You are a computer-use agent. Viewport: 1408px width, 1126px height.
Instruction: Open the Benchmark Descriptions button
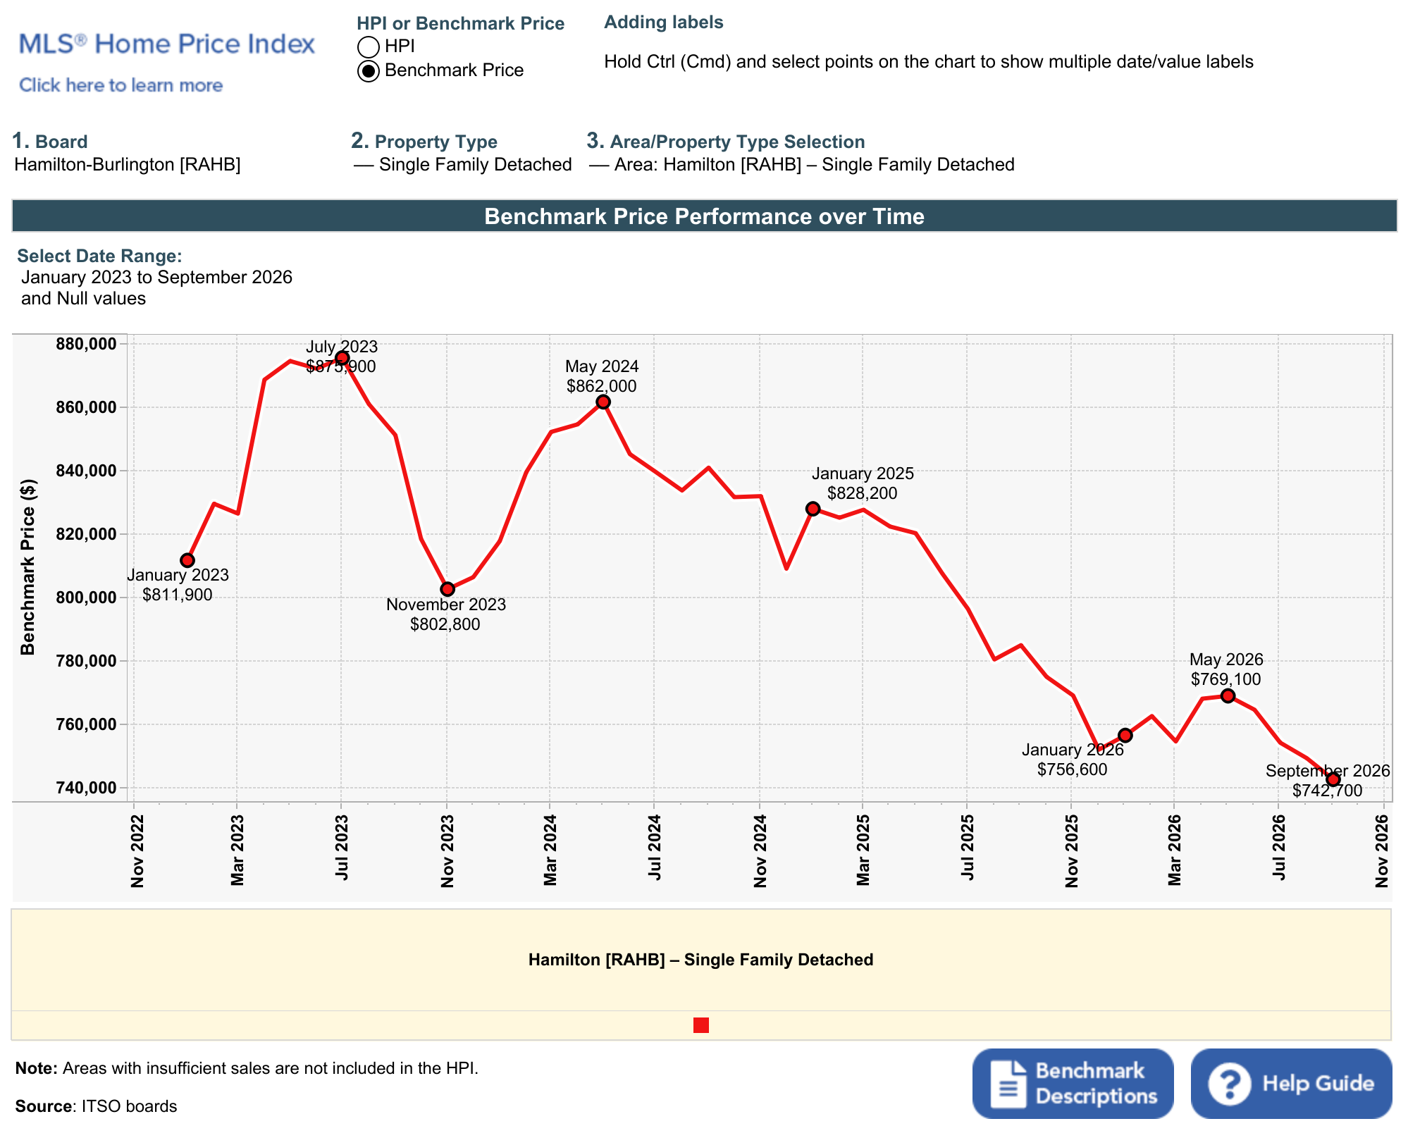[x=1073, y=1084]
